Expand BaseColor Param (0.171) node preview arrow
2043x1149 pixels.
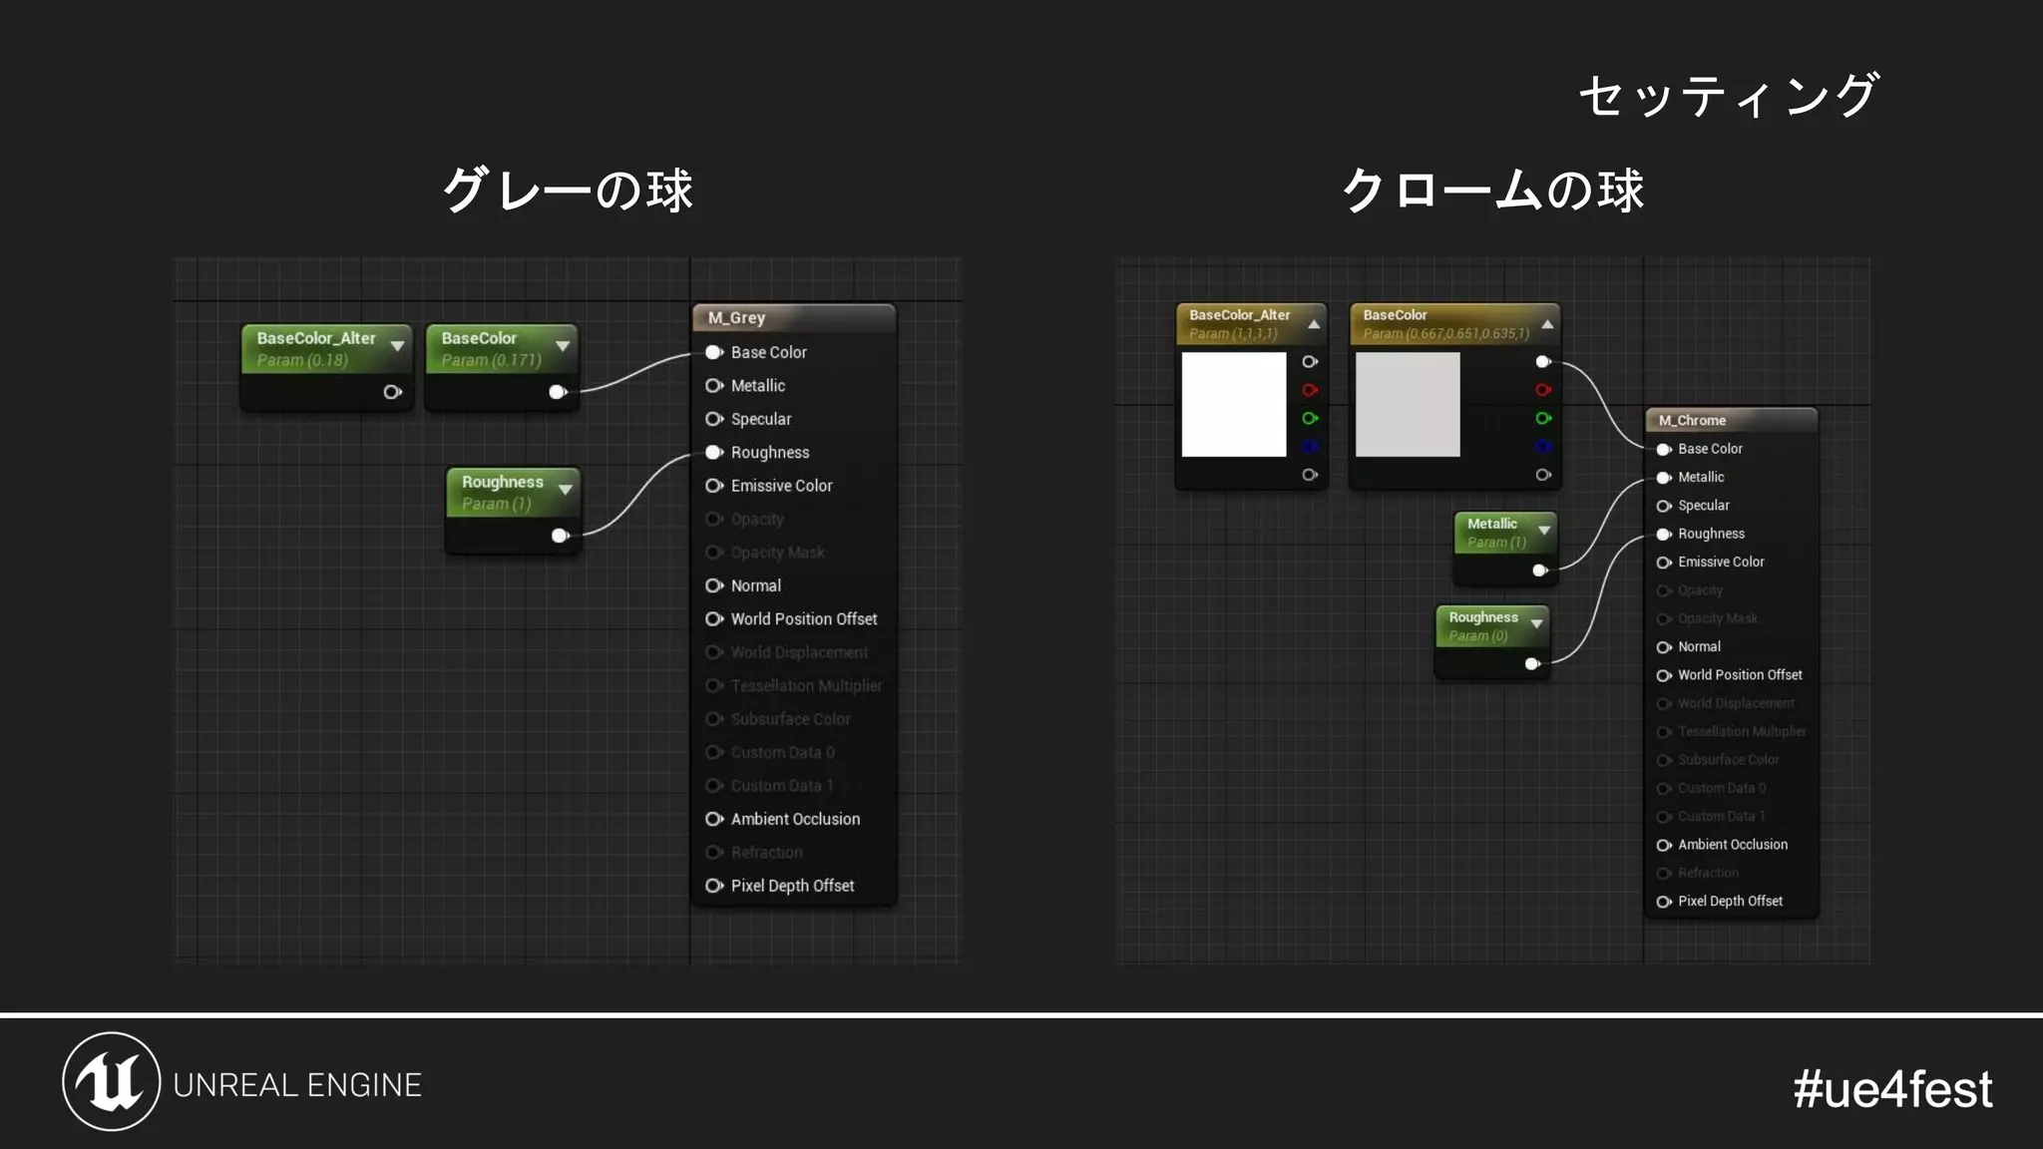coord(563,346)
